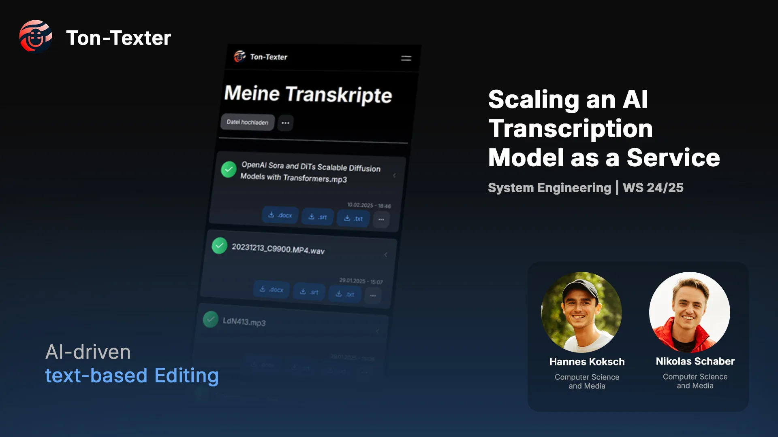Download .docx of 20231213_C9900.MP4.wav
The height and width of the screenshot is (437, 778).
(x=271, y=290)
